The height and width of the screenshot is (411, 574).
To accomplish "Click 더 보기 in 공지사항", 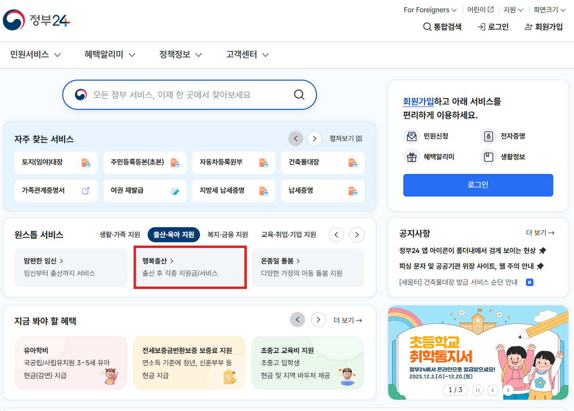I will pyautogui.click(x=540, y=233).
